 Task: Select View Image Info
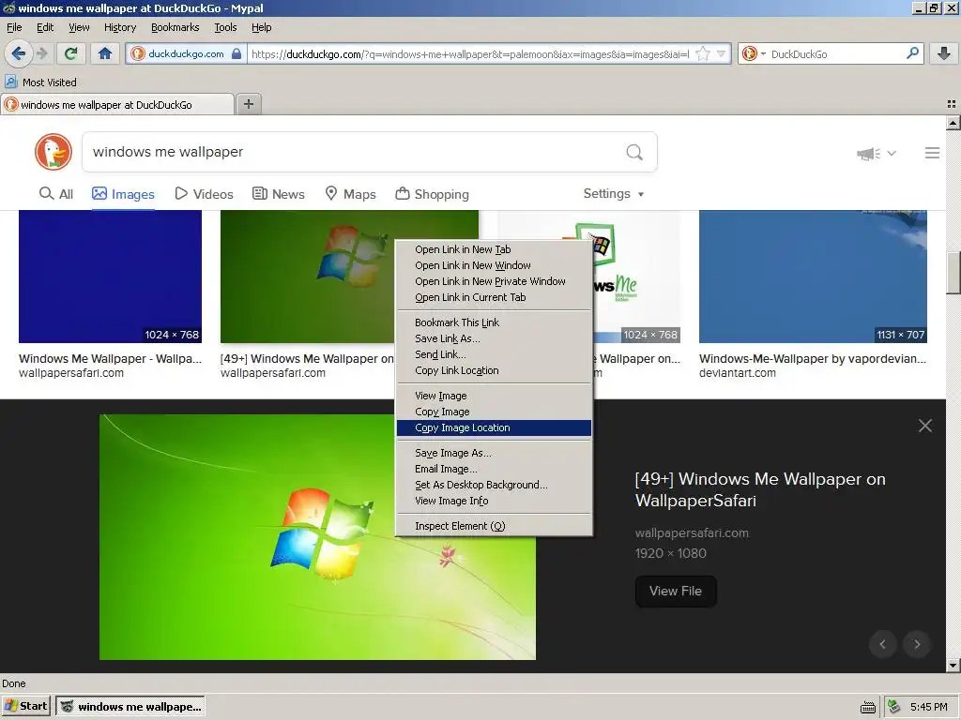point(494,501)
